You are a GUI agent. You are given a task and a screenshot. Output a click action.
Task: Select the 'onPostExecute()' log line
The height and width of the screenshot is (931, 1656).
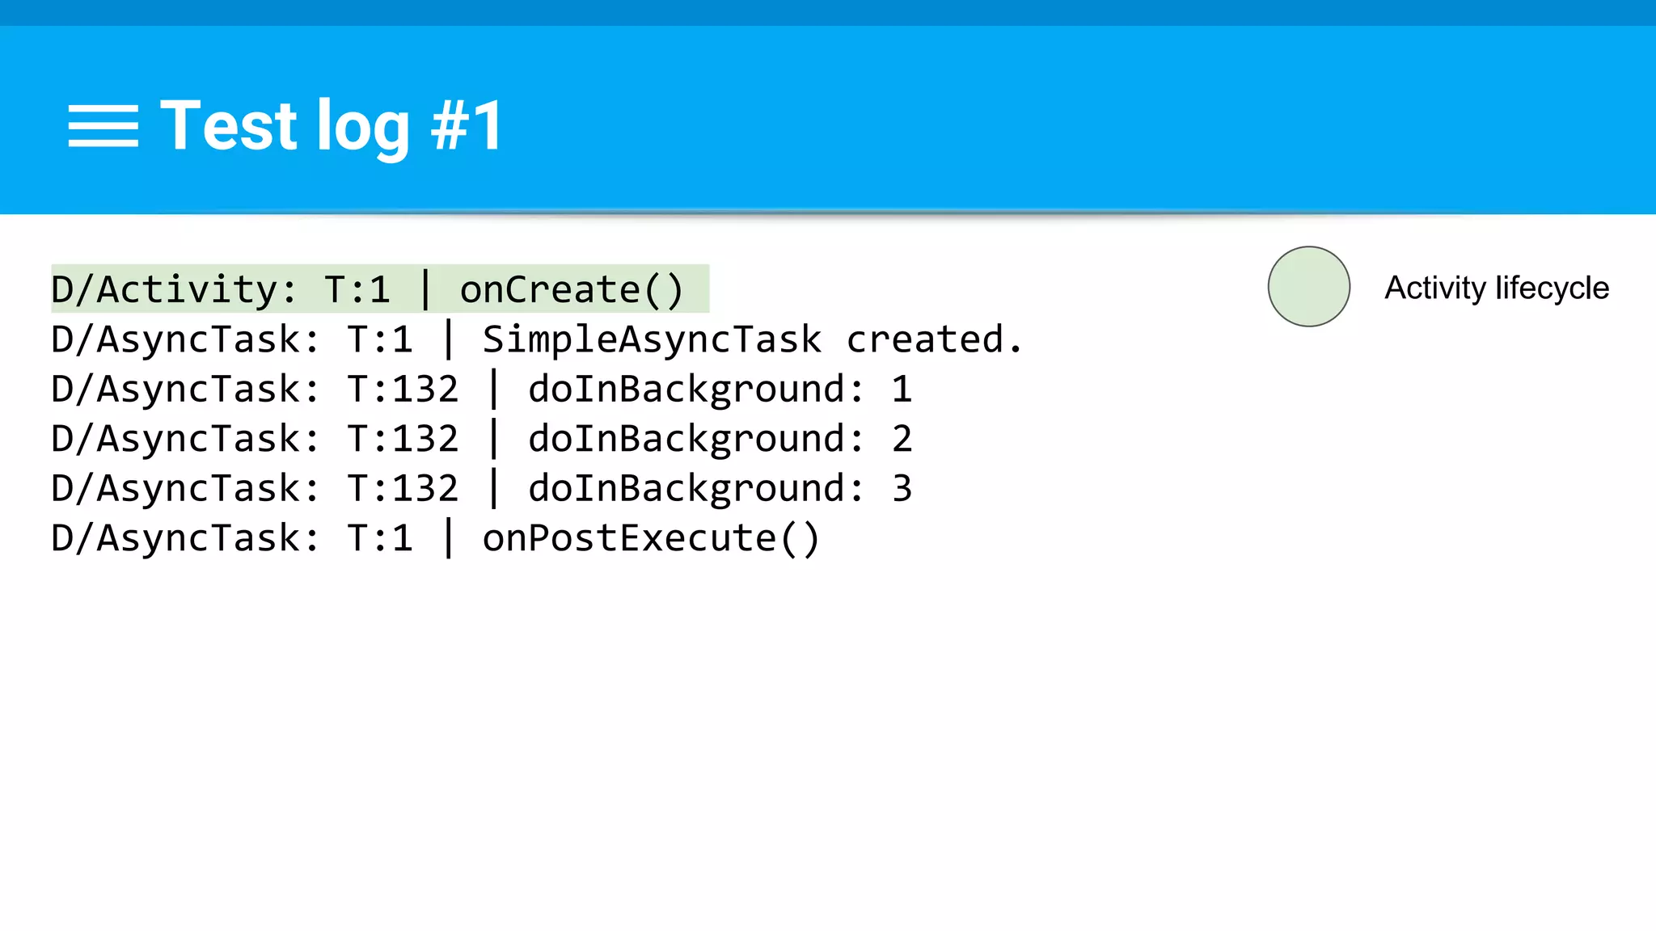pos(436,538)
